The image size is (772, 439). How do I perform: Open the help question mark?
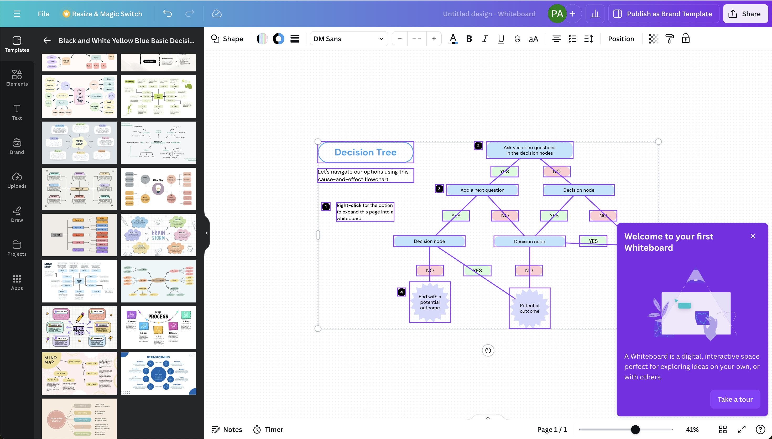[760, 429]
